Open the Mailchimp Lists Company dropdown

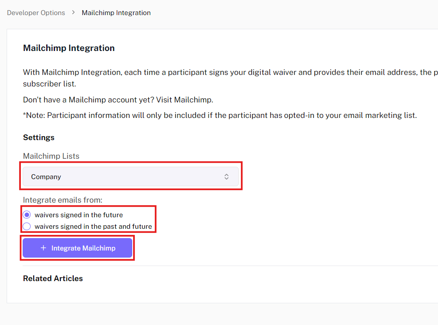click(x=130, y=177)
